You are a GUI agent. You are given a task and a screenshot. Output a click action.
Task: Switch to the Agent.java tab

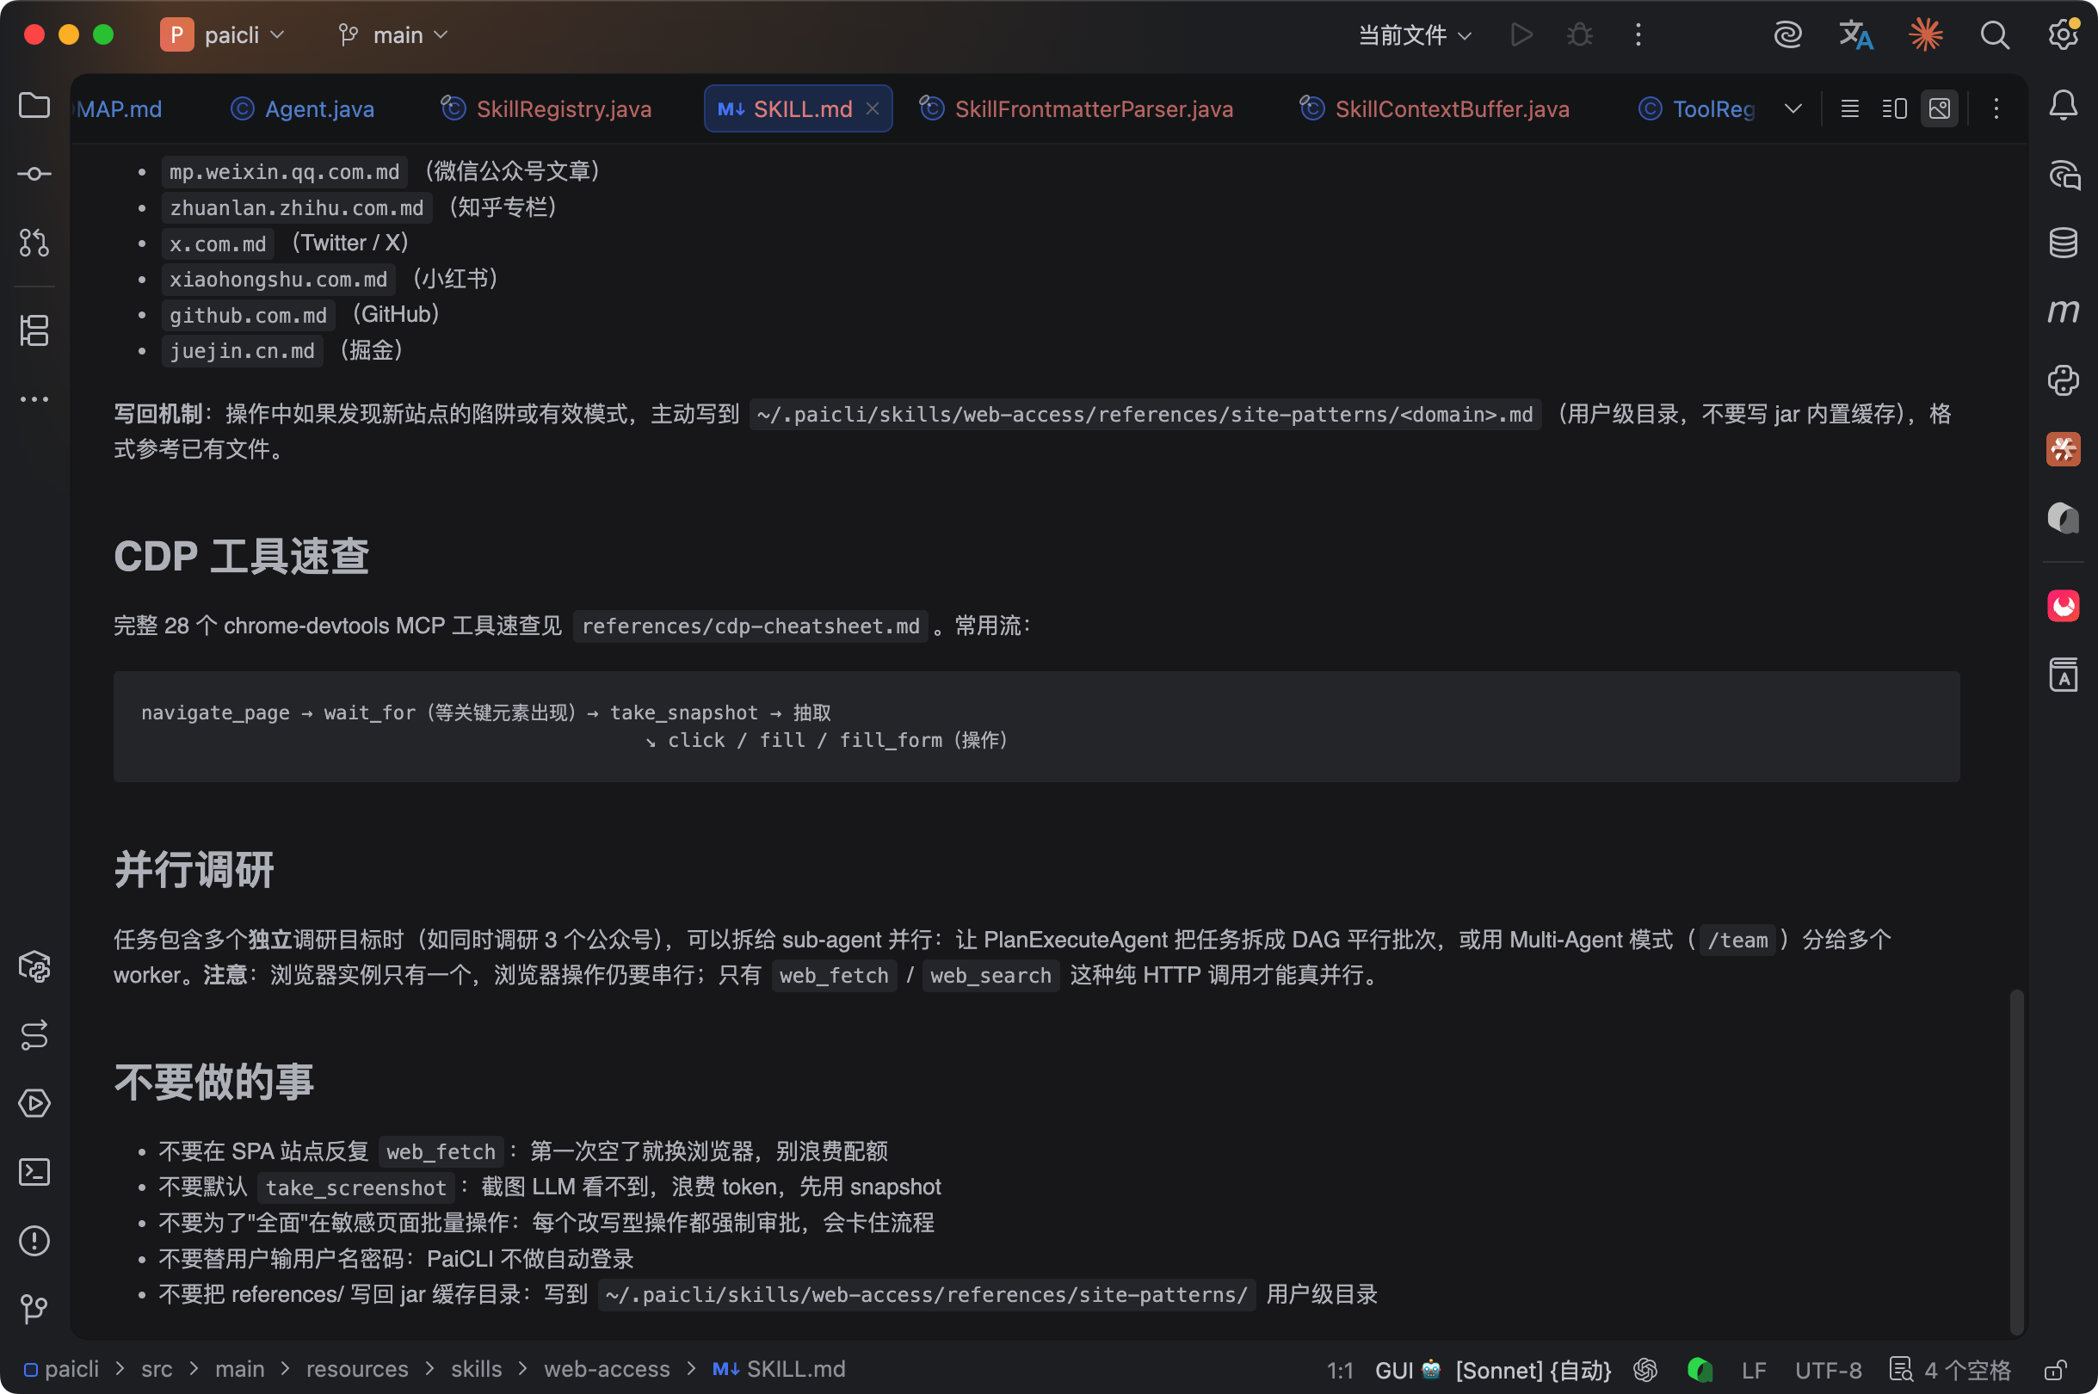coord(302,108)
